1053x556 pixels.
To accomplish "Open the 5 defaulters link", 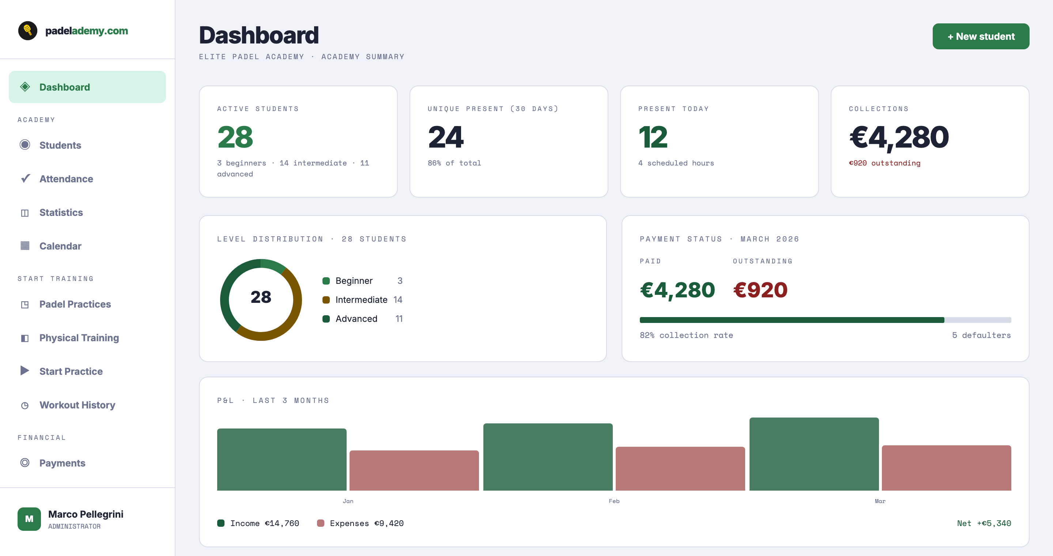I will point(981,335).
